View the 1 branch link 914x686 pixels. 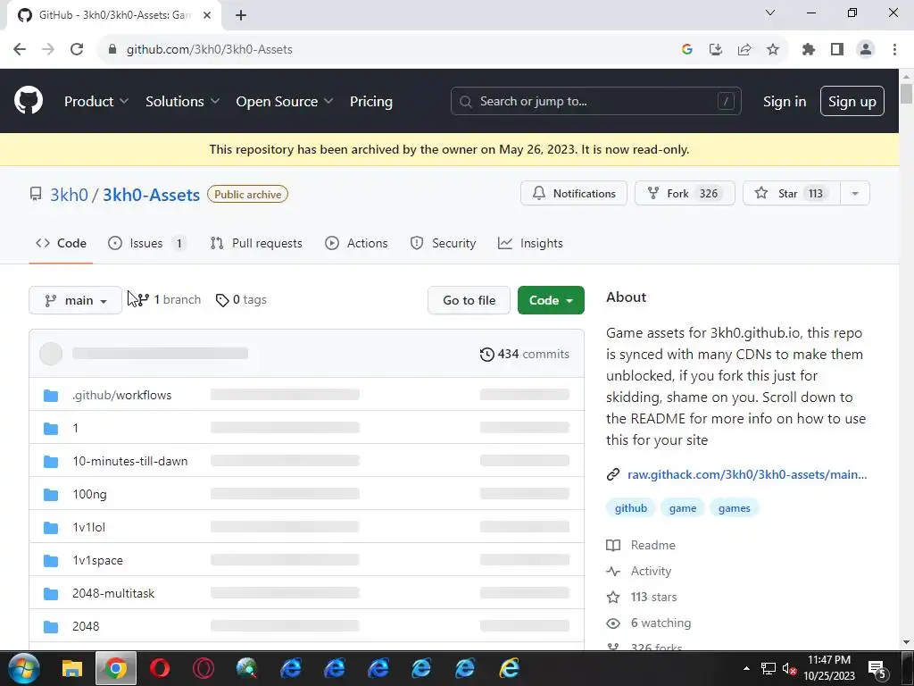coord(170,300)
